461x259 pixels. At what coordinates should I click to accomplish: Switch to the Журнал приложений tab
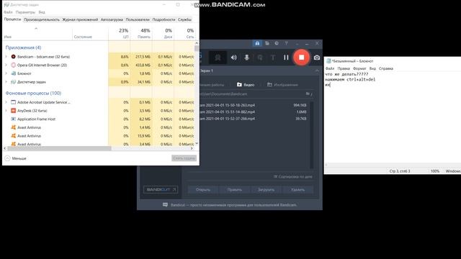tap(80, 19)
